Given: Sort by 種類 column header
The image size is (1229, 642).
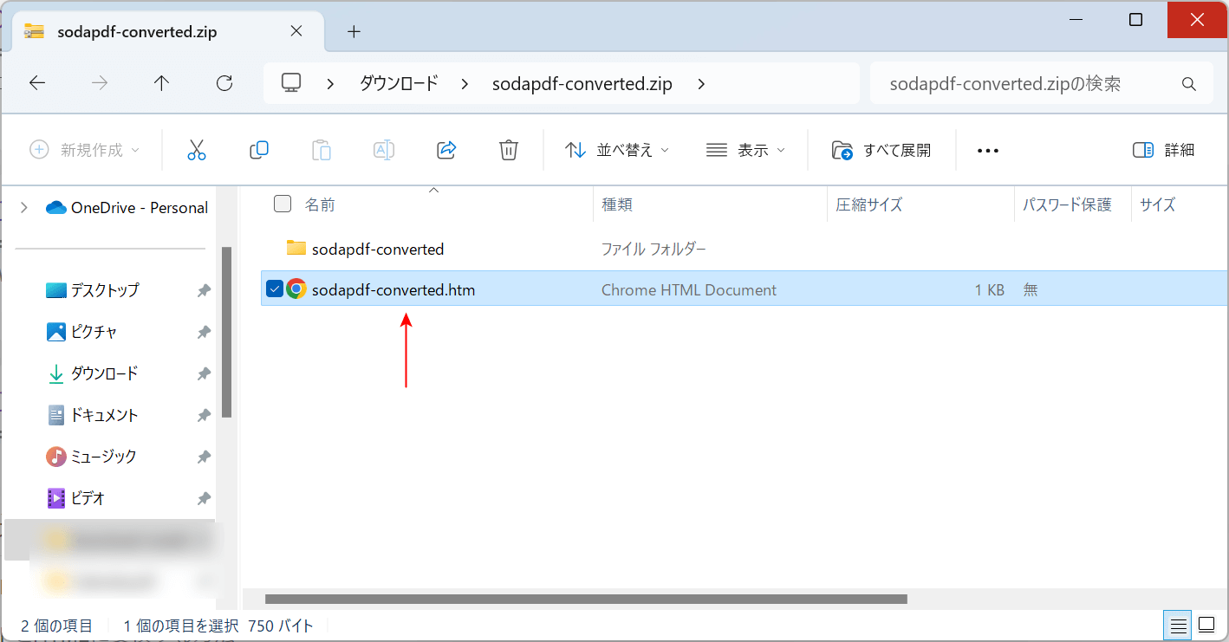Looking at the screenshot, I should click(x=617, y=204).
